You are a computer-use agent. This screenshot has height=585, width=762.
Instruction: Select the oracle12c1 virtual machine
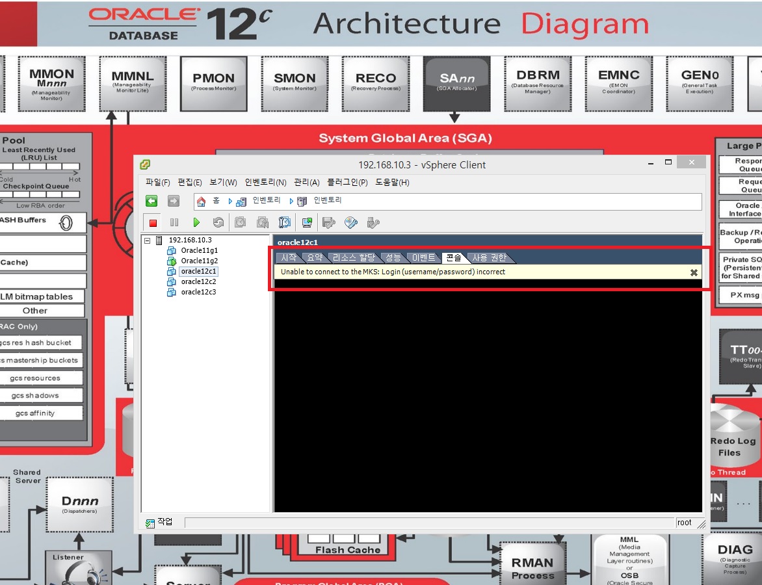pyautogui.click(x=199, y=271)
